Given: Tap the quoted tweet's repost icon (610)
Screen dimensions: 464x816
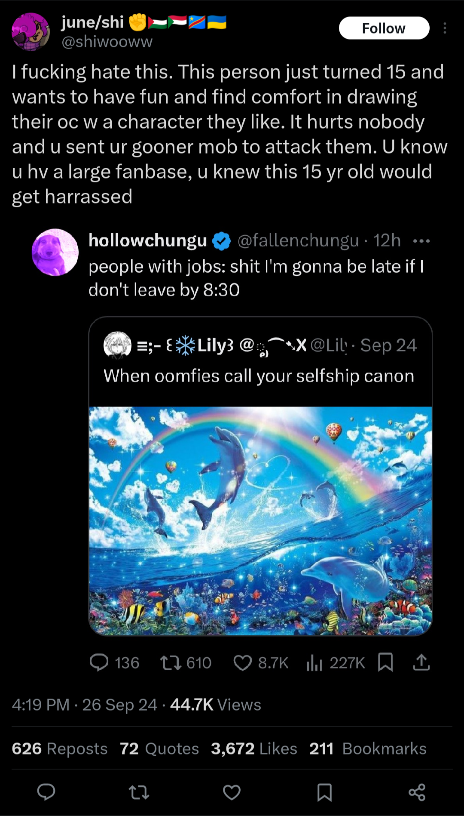Looking at the screenshot, I should (171, 662).
